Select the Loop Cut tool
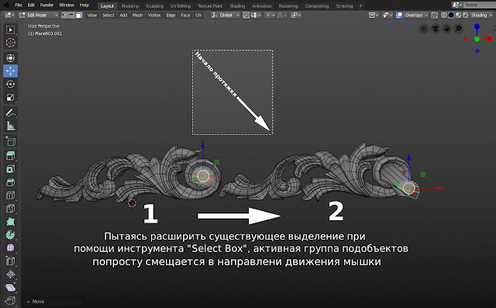496x308 pixels. click(x=10, y=196)
